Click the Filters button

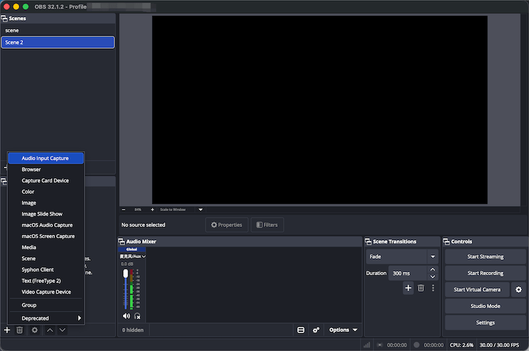267,225
